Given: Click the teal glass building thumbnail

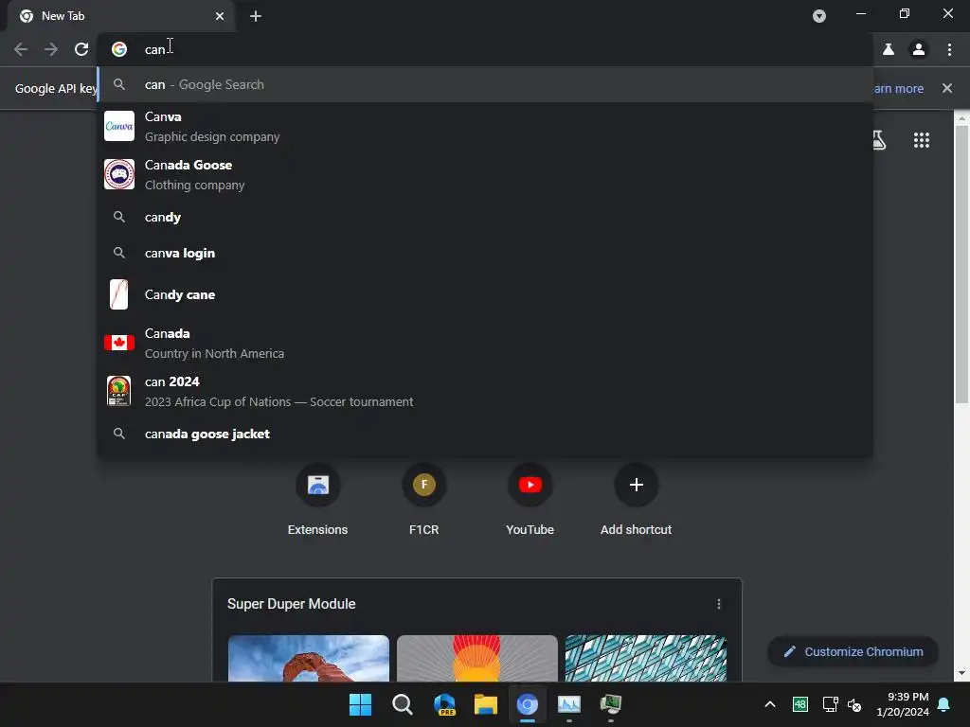Looking at the screenshot, I should [646, 659].
